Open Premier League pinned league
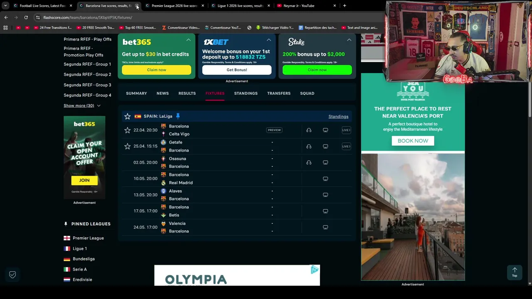 [88, 238]
